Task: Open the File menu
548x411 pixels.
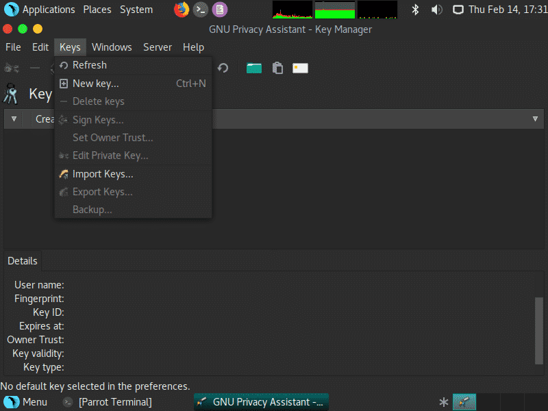Action: click(x=13, y=47)
